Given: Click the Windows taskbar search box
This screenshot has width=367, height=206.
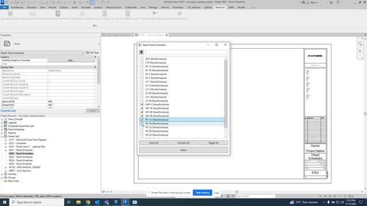Looking at the screenshot, I should pyautogui.click(x=37, y=202).
